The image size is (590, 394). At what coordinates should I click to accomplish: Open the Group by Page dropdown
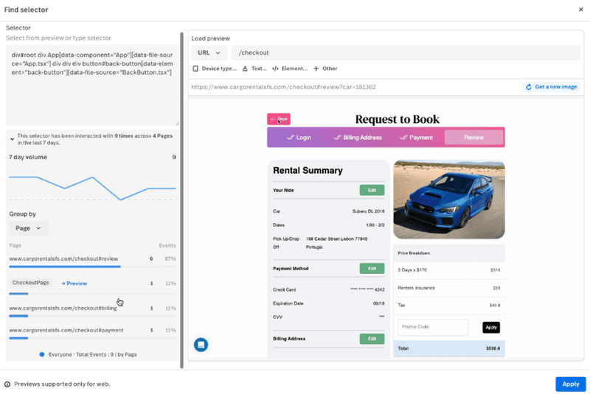[x=28, y=228]
